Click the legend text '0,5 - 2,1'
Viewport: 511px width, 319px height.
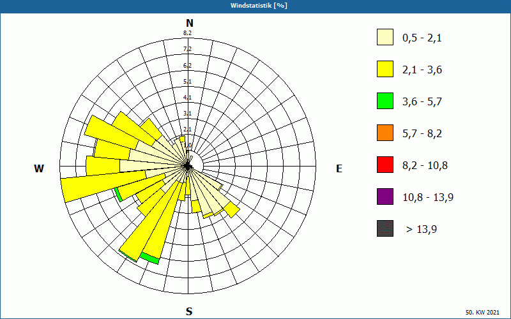click(x=422, y=38)
